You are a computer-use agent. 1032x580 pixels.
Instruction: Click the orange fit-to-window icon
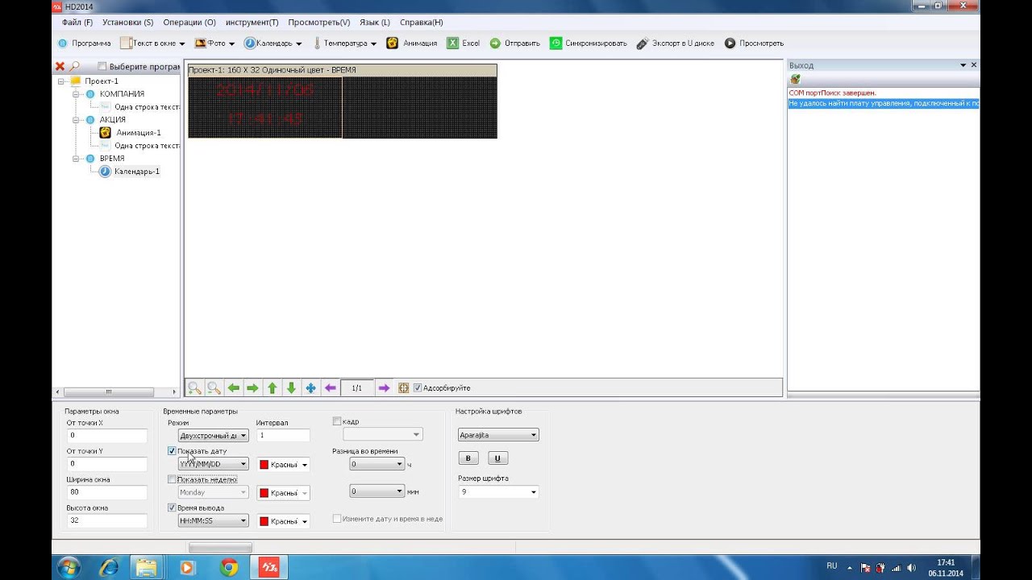pos(404,388)
